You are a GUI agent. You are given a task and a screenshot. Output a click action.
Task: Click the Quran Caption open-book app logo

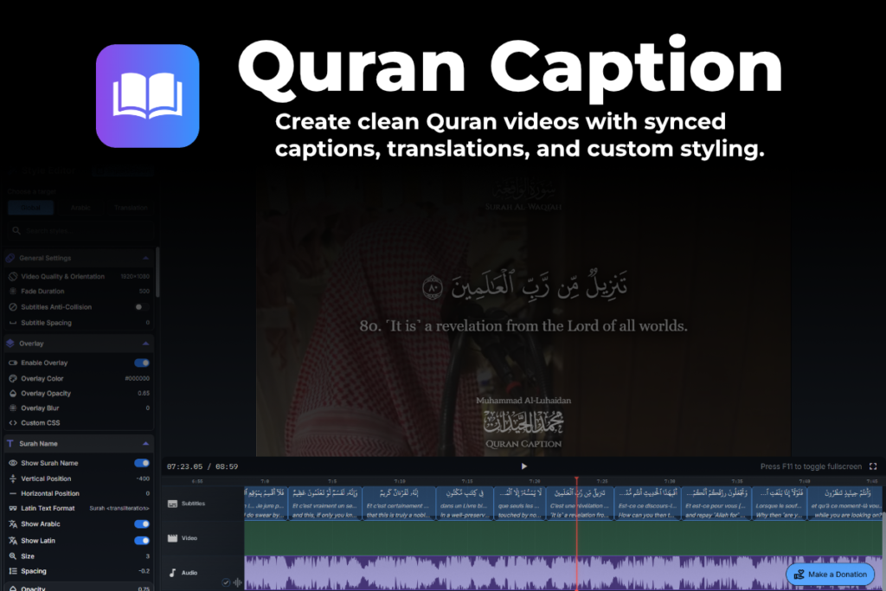[x=147, y=96]
